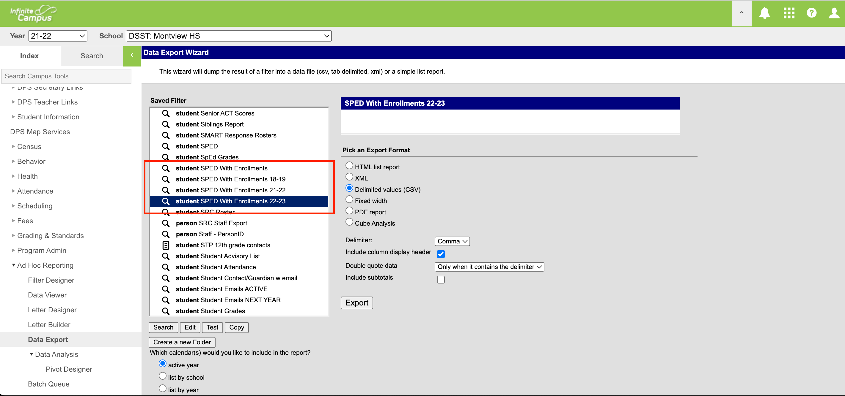The height and width of the screenshot is (396, 845).
Task: Expand DPS Teacher Links tree node
Action: point(13,102)
